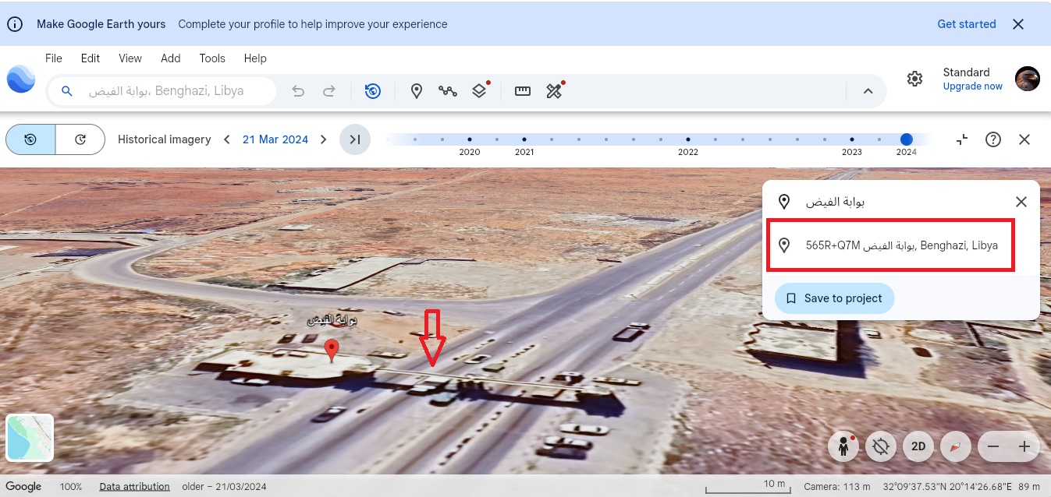Screen dimensions: 1051x497
Task: Add a placemark with pin tool
Action: (x=417, y=91)
